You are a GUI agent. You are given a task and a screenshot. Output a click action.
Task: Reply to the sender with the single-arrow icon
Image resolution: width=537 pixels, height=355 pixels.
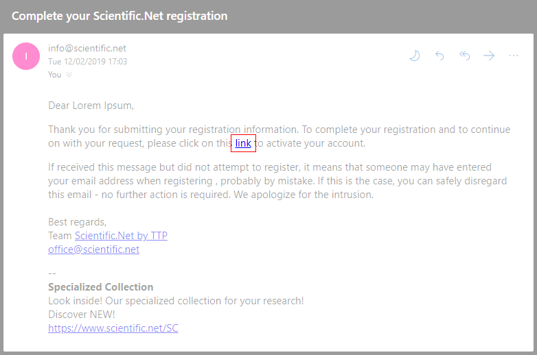coord(439,56)
